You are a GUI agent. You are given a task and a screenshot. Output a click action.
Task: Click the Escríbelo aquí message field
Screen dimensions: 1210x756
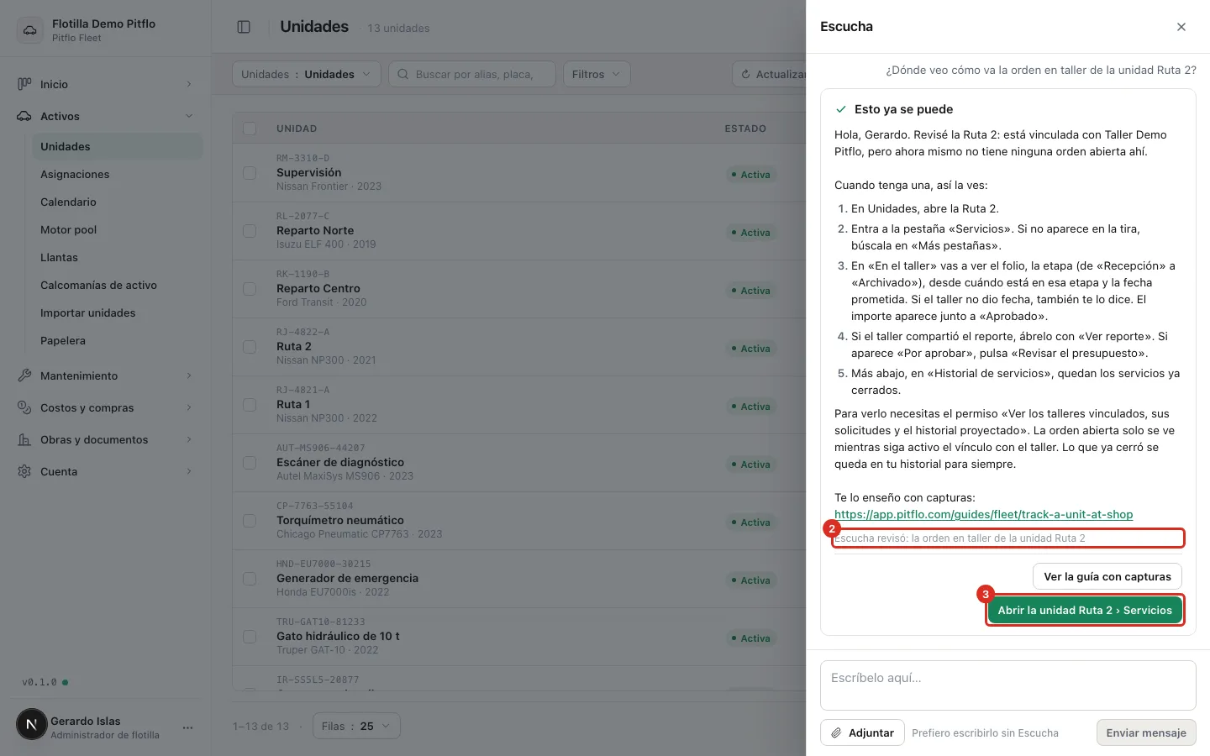(x=1007, y=685)
